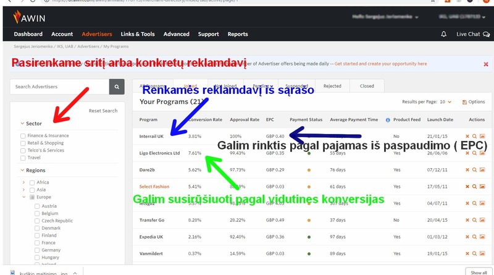Focus the Search Advertisers field
494x275 pixels.
click(x=59, y=87)
